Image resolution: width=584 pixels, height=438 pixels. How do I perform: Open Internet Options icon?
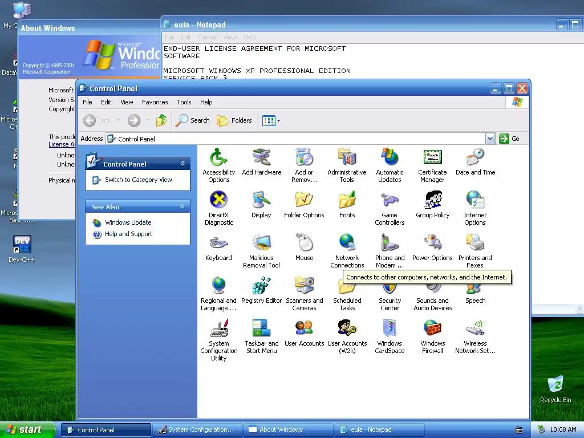(475, 200)
